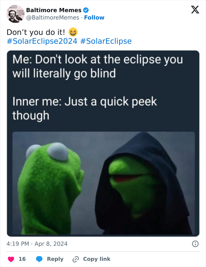Click the reply speech bubble icon
Viewport: 206px width, 267px height.
pyautogui.click(x=39, y=259)
